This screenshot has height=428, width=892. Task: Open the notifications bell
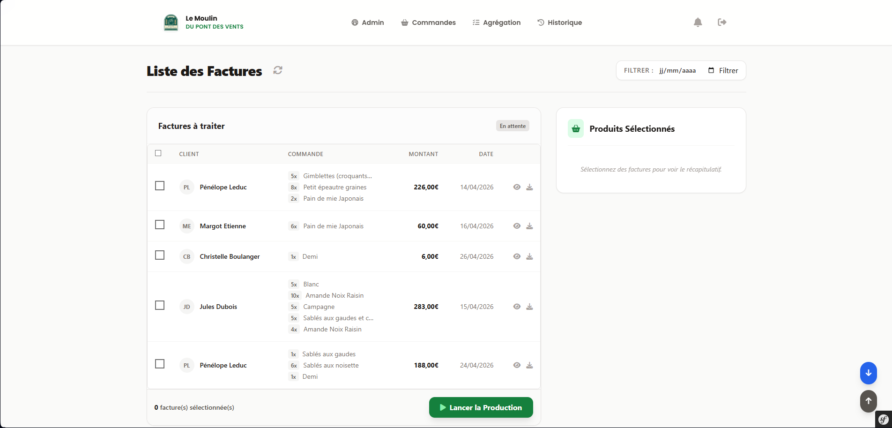pyautogui.click(x=698, y=22)
